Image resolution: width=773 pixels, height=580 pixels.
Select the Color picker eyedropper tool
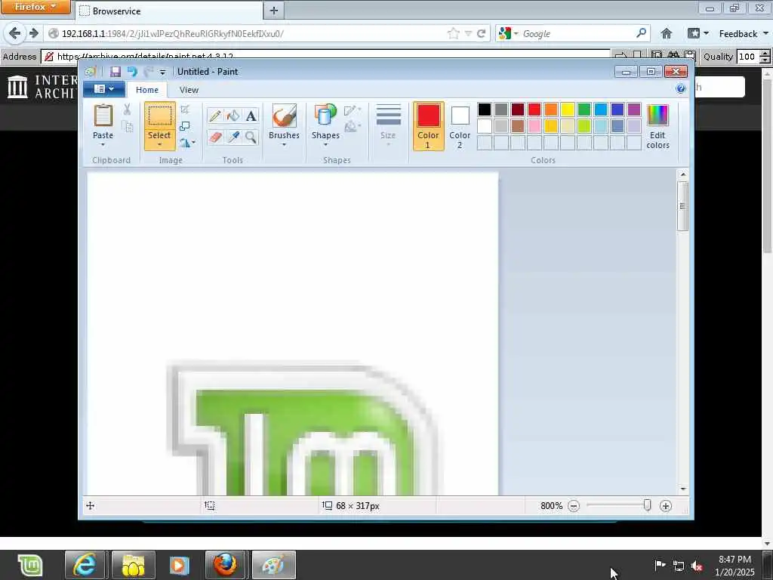[233, 137]
